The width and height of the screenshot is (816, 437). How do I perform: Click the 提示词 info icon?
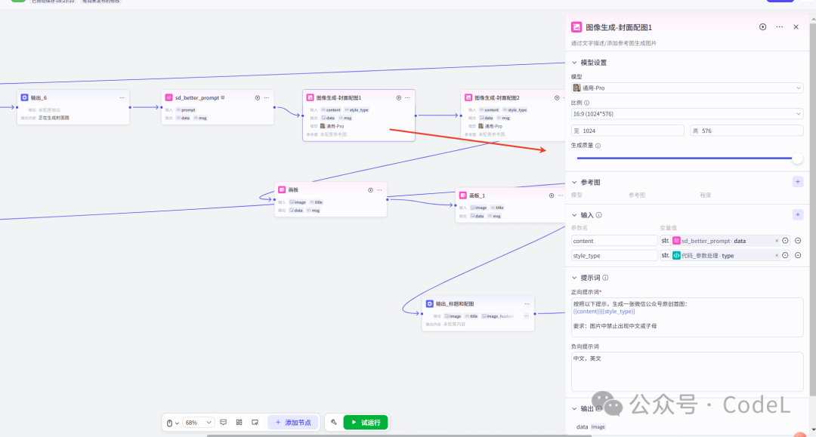pyautogui.click(x=605, y=278)
